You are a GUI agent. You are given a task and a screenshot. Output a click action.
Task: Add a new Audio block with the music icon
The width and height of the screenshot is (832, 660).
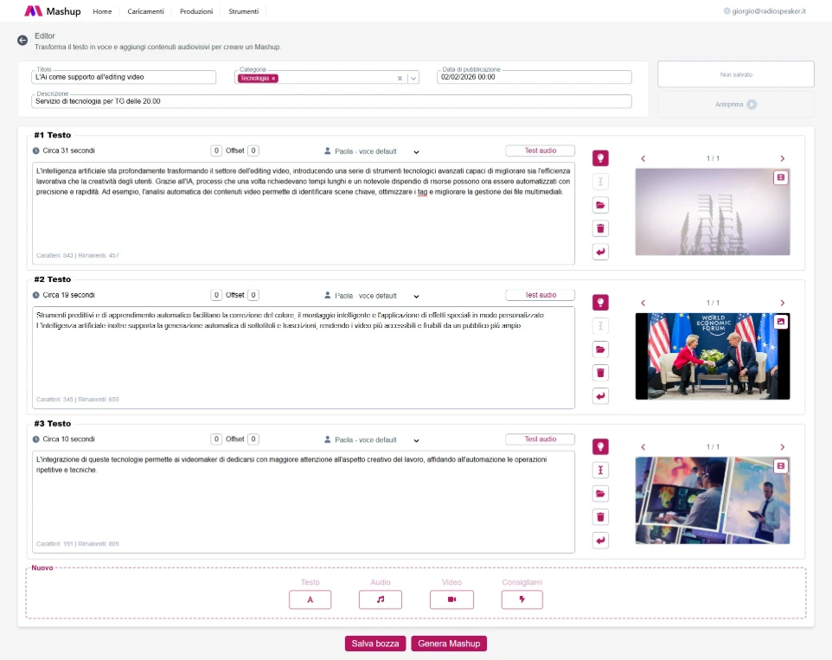point(381,599)
